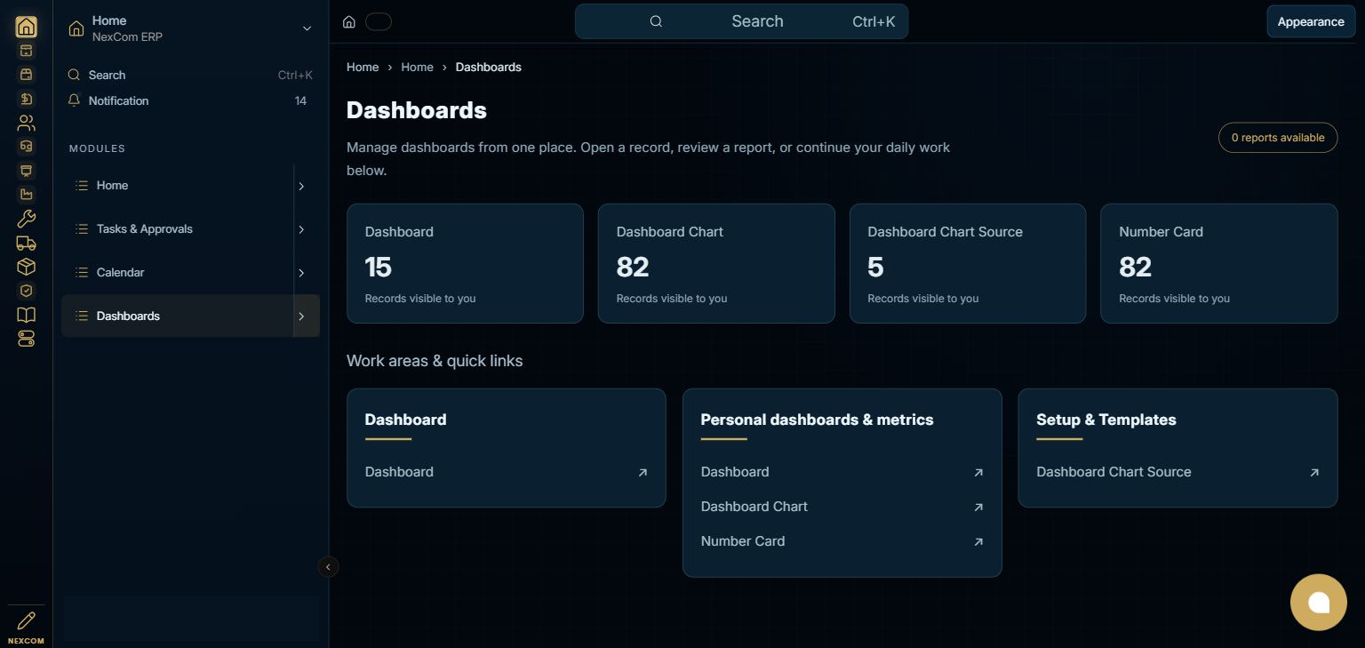Open the delivery truck icon in the icon rail
This screenshot has height=648, width=1365.
tap(27, 243)
